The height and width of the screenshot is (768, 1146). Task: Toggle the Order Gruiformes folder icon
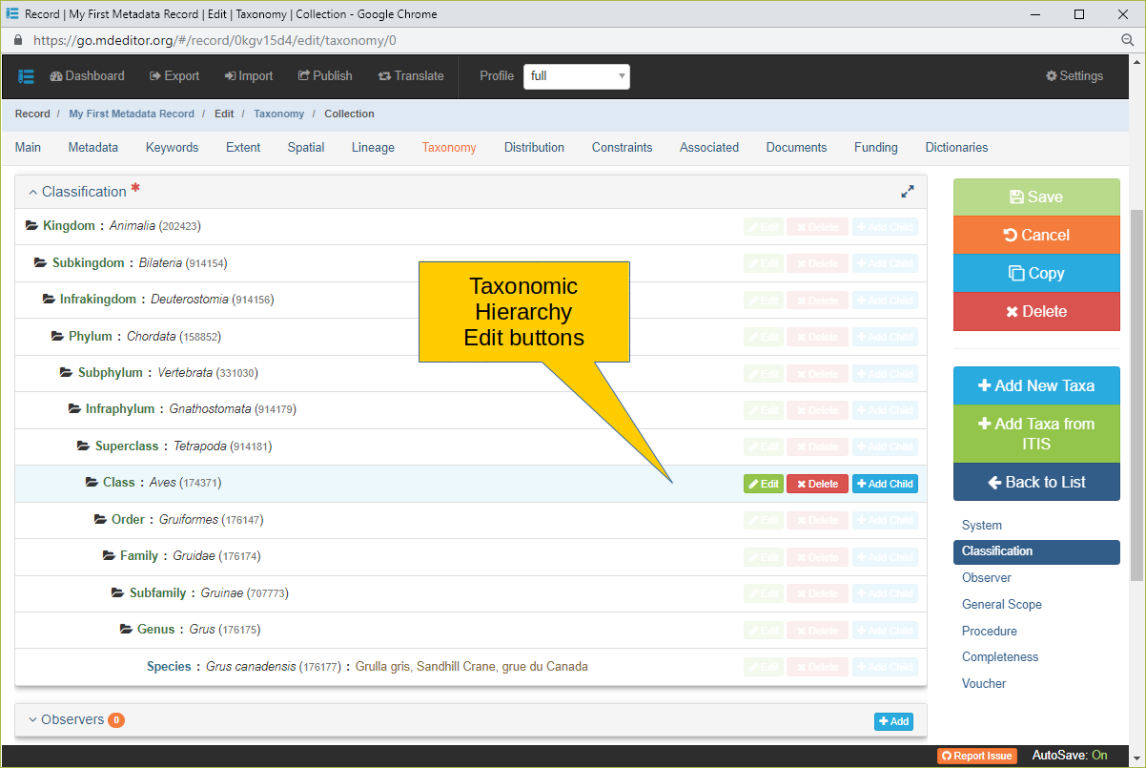click(x=102, y=519)
